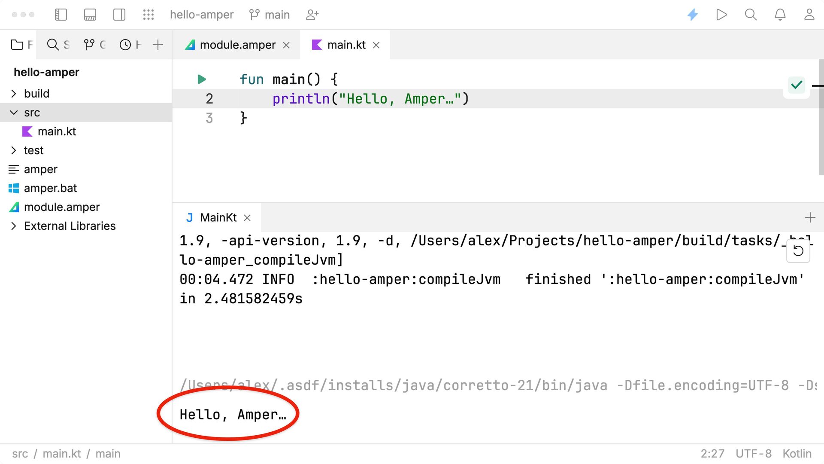Viewport: 824px width, 464px height.
Task: Click the Kotlin icon on main.kt tab
Action: click(x=317, y=45)
